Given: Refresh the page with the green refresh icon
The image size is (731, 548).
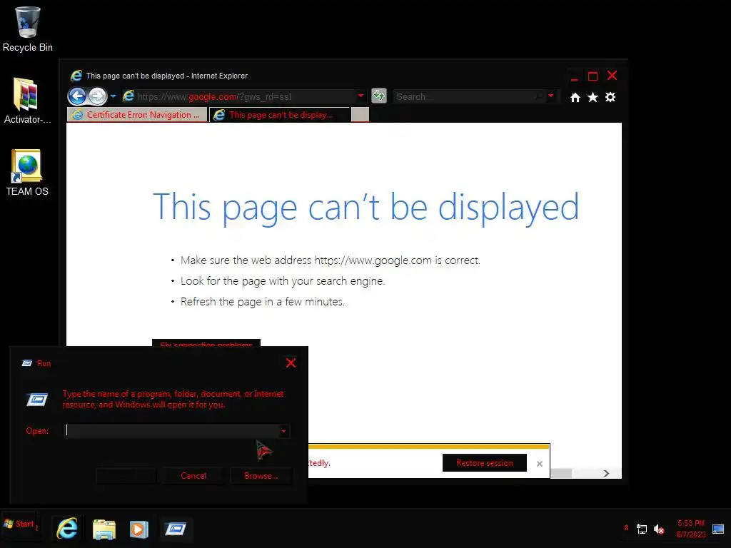Looking at the screenshot, I should 379,96.
